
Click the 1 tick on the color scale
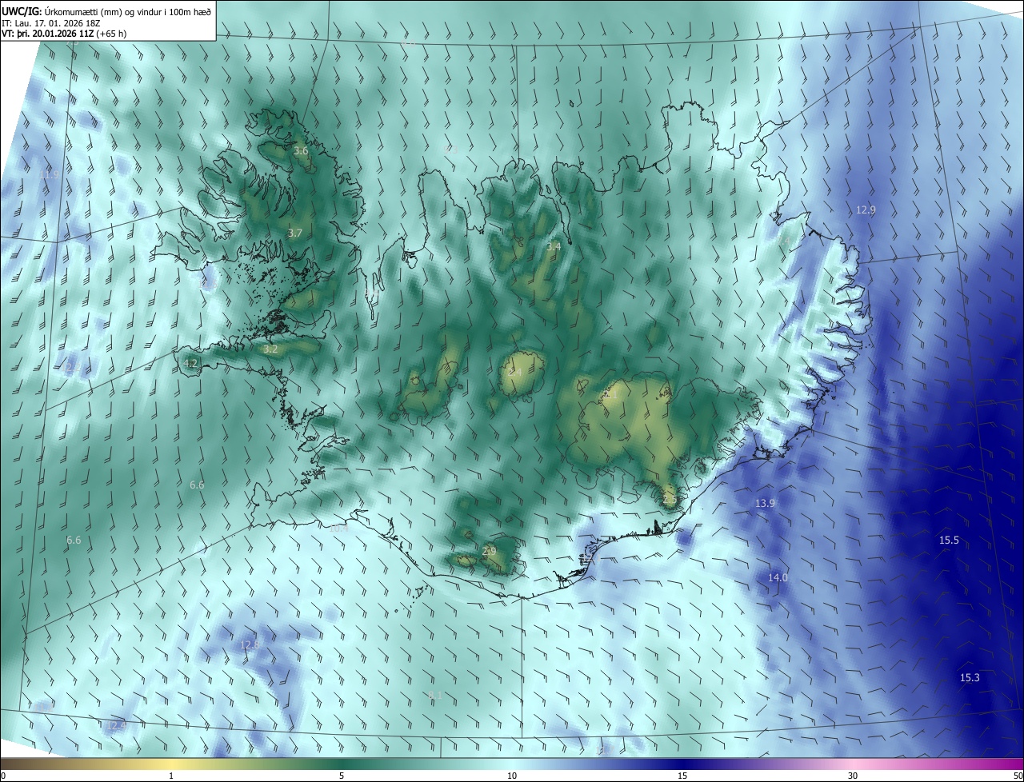pyautogui.click(x=171, y=776)
